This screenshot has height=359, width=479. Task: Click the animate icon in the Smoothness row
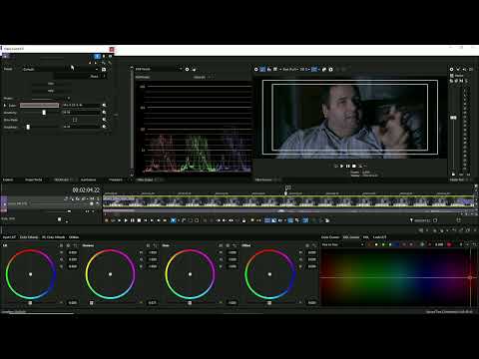tap(104, 127)
